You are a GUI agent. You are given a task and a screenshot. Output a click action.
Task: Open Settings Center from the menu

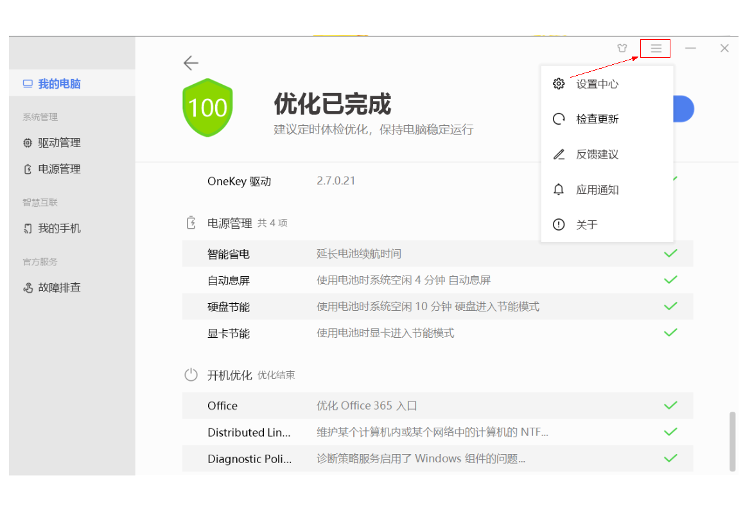point(597,84)
